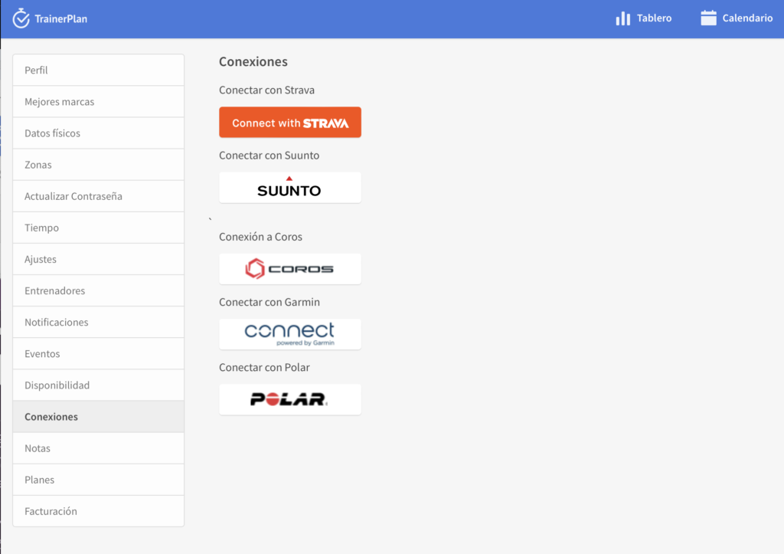Select Actualizar Contraseña menu item

coord(98,196)
